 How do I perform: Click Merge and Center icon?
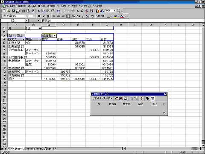click(68, 16)
